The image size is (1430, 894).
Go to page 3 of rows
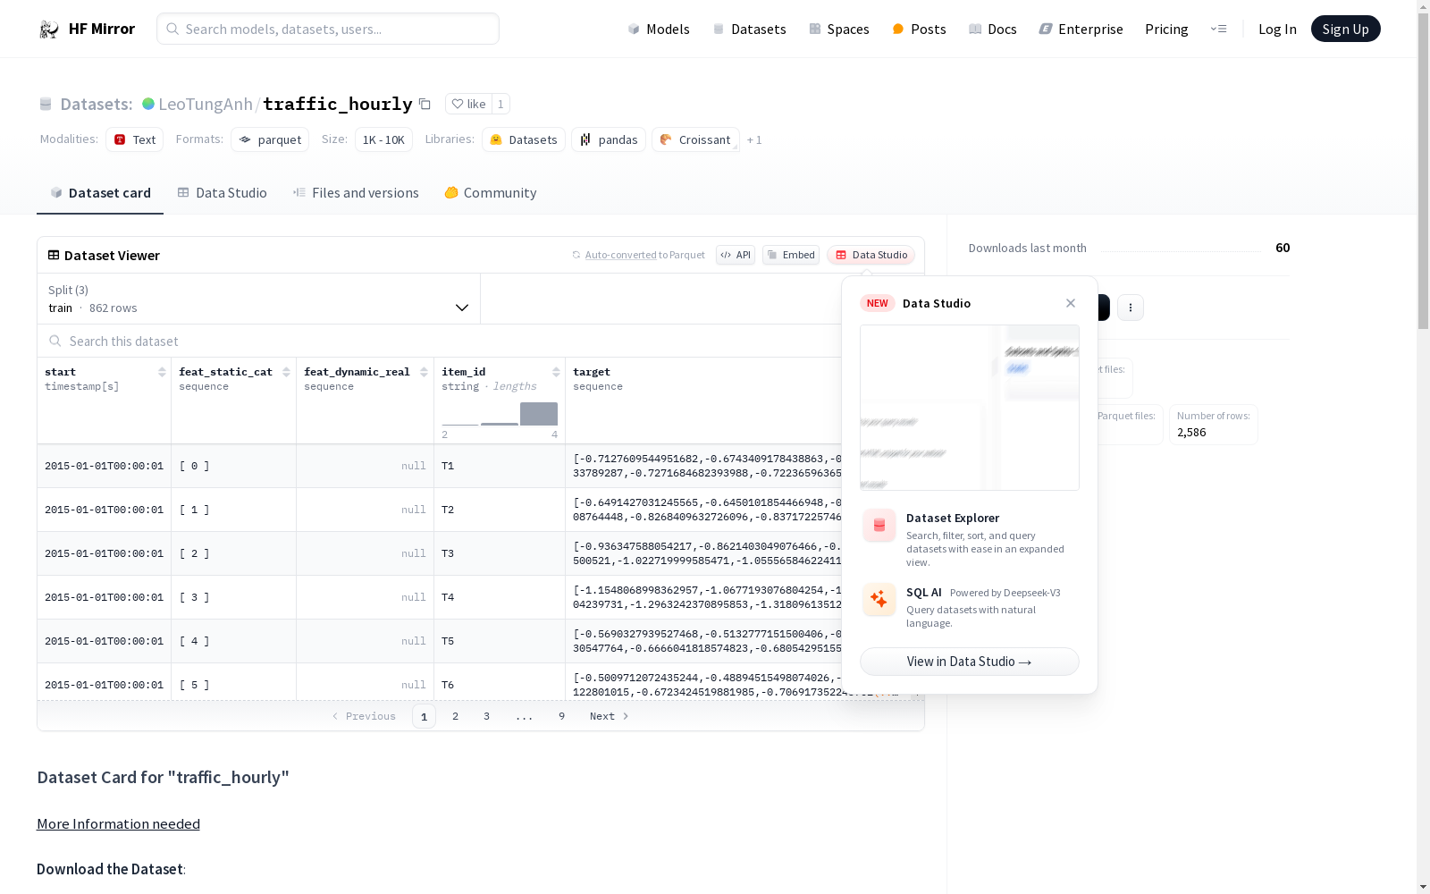[x=486, y=716]
